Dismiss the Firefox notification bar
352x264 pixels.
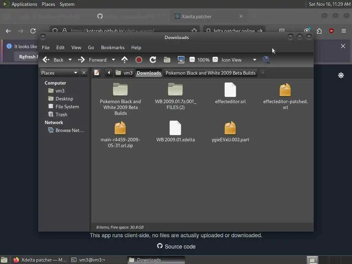point(343,46)
